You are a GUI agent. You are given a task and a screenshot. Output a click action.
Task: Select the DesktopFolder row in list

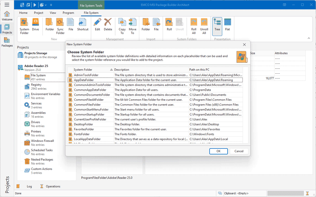coord(83,124)
